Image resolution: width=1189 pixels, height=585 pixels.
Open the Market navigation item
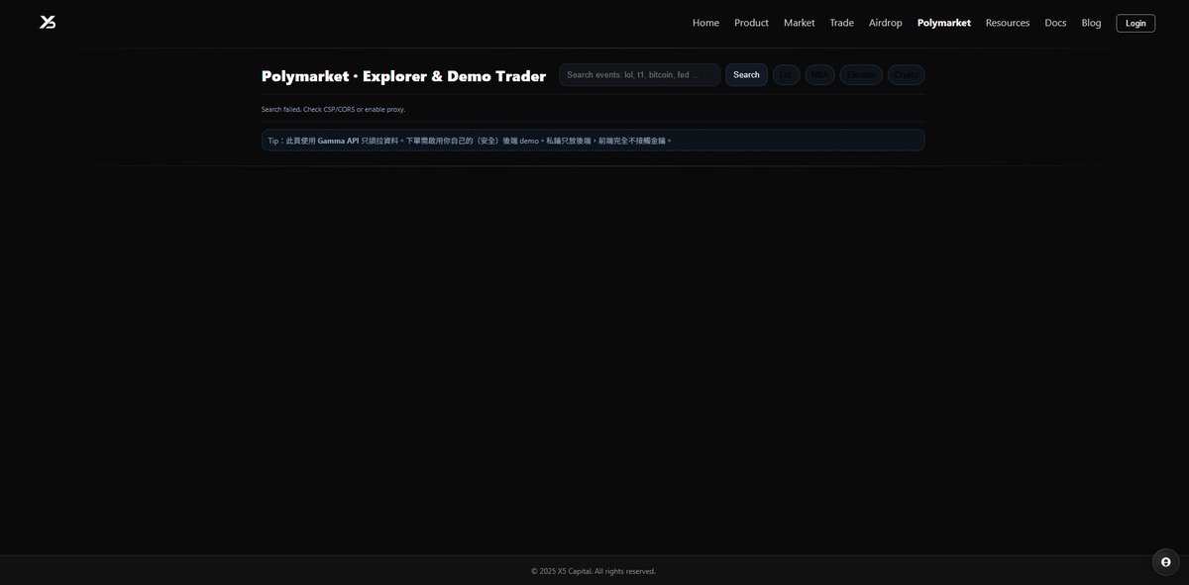click(x=799, y=23)
